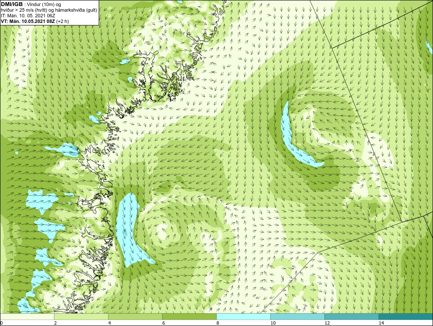Click the legend scale label '14'
This screenshot has width=433, height=326.
381,323
